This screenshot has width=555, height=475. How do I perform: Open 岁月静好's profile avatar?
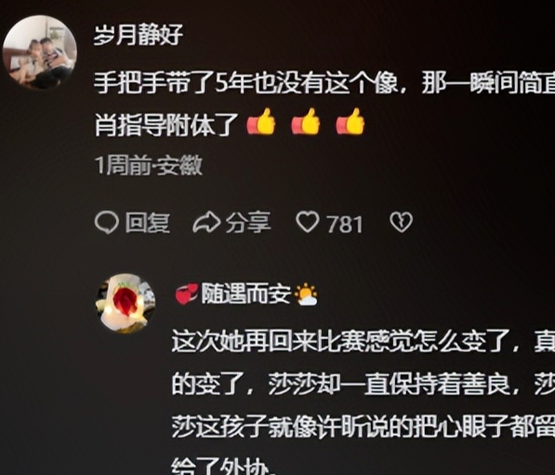click(40, 52)
